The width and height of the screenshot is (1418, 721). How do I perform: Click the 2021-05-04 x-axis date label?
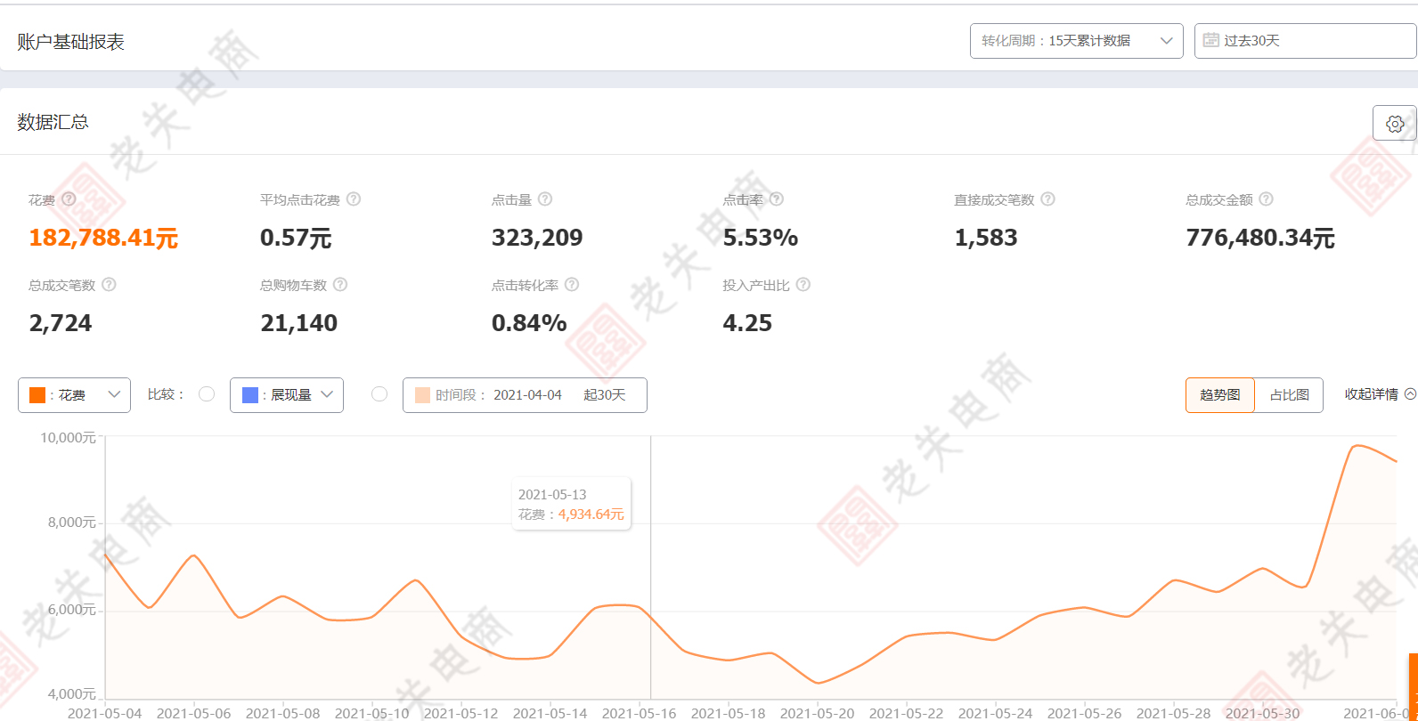click(104, 713)
